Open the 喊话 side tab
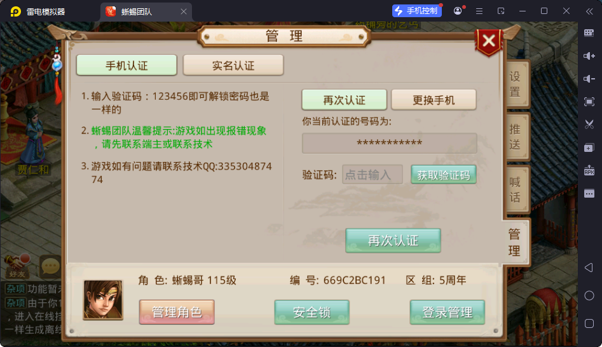Viewport: 602px width, 347px height. (515, 189)
